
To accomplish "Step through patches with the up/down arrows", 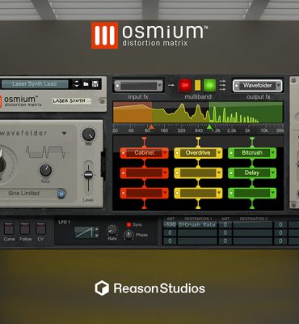I will pos(77,84).
